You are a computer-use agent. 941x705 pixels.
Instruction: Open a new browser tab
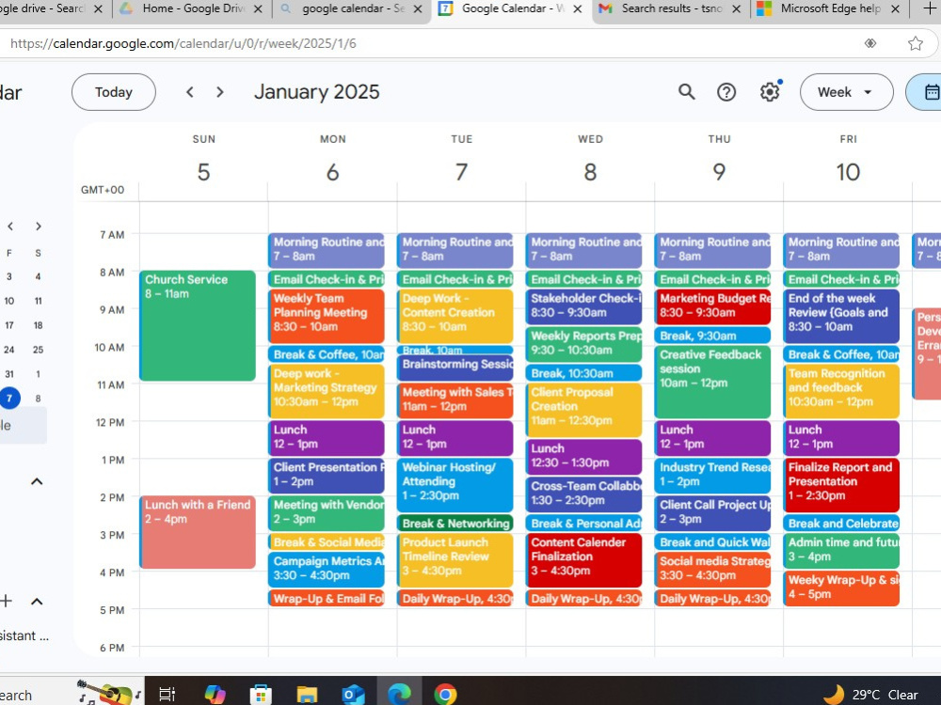929,8
